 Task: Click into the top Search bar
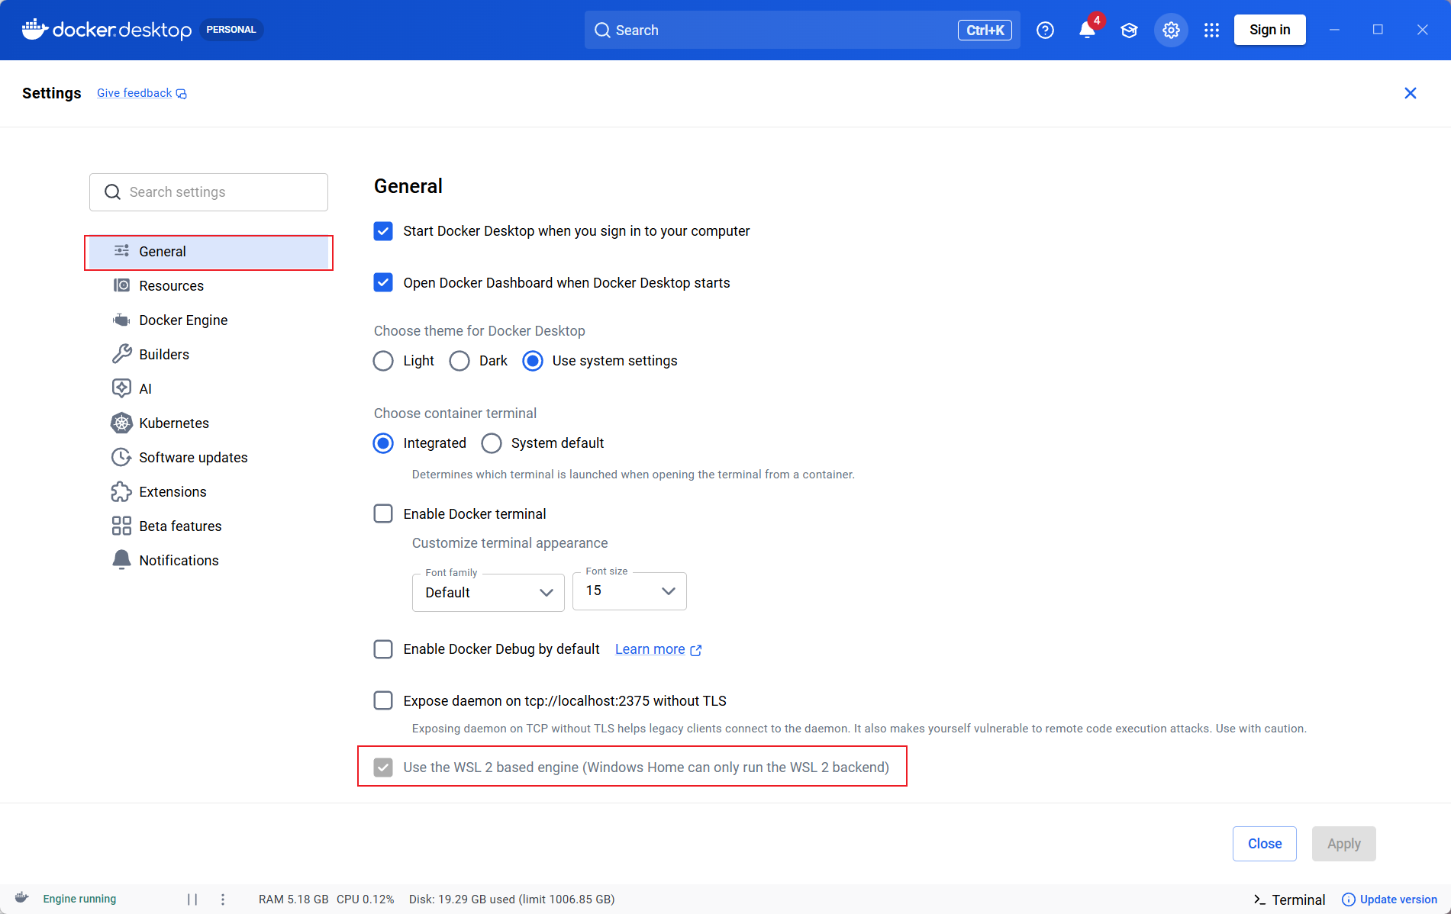[802, 30]
